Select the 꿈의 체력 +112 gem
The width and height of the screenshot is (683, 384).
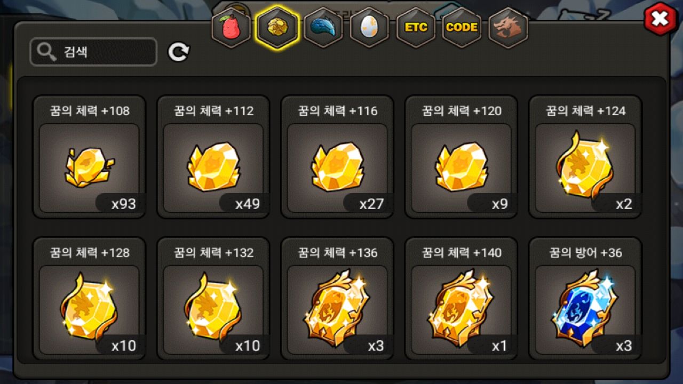(213, 157)
